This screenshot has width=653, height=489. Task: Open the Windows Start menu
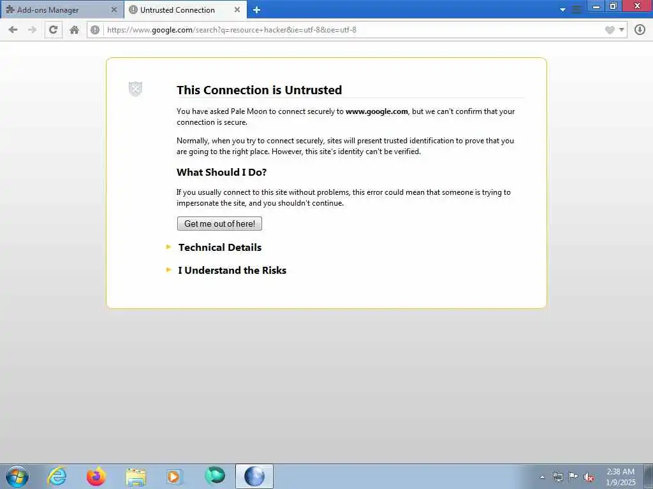[x=17, y=476]
